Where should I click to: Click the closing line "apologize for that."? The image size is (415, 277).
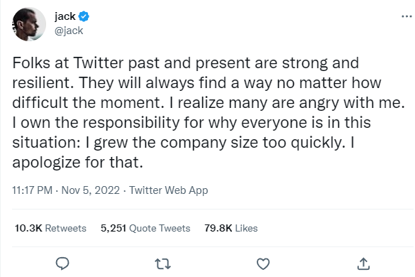click(78, 163)
